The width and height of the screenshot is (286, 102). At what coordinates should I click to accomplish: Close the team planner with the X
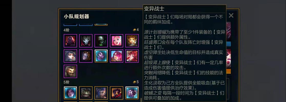(x=231, y=16)
